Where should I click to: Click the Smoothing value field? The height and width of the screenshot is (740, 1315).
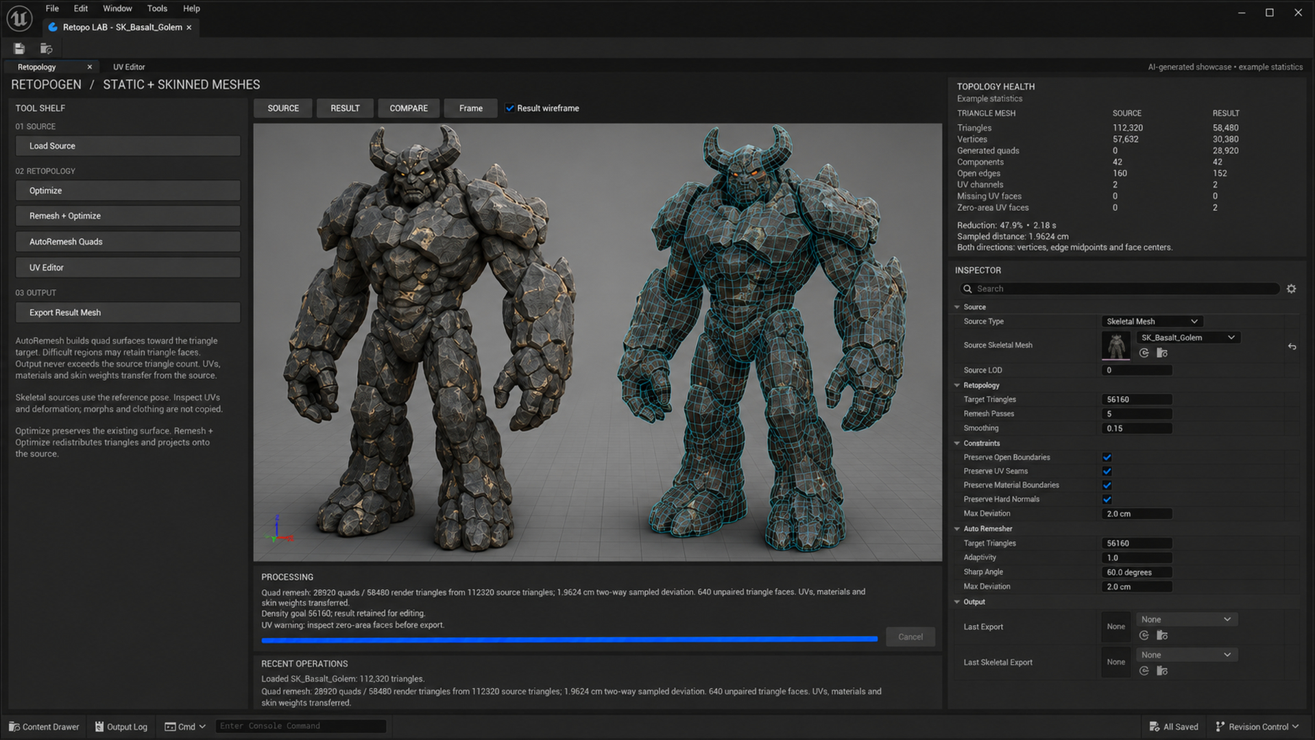[x=1137, y=428]
